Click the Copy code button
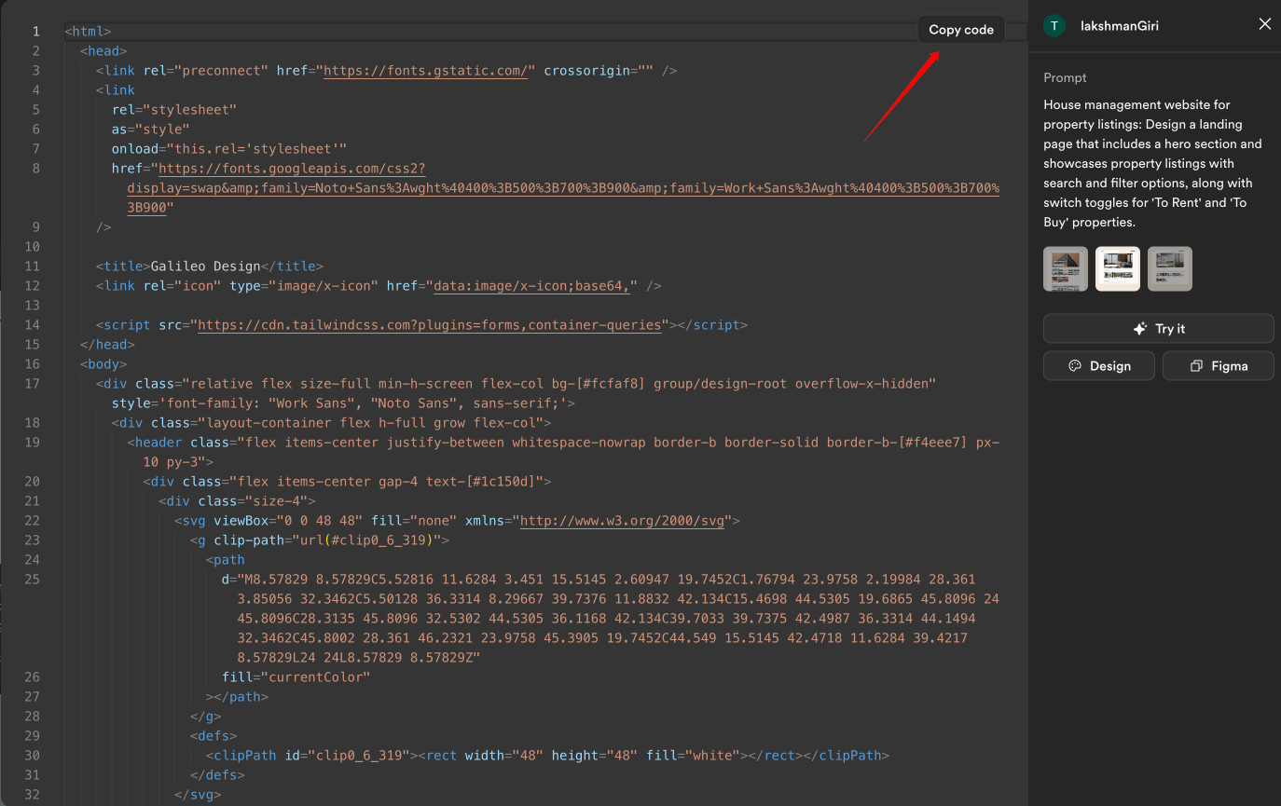The image size is (1281, 806). [960, 29]
